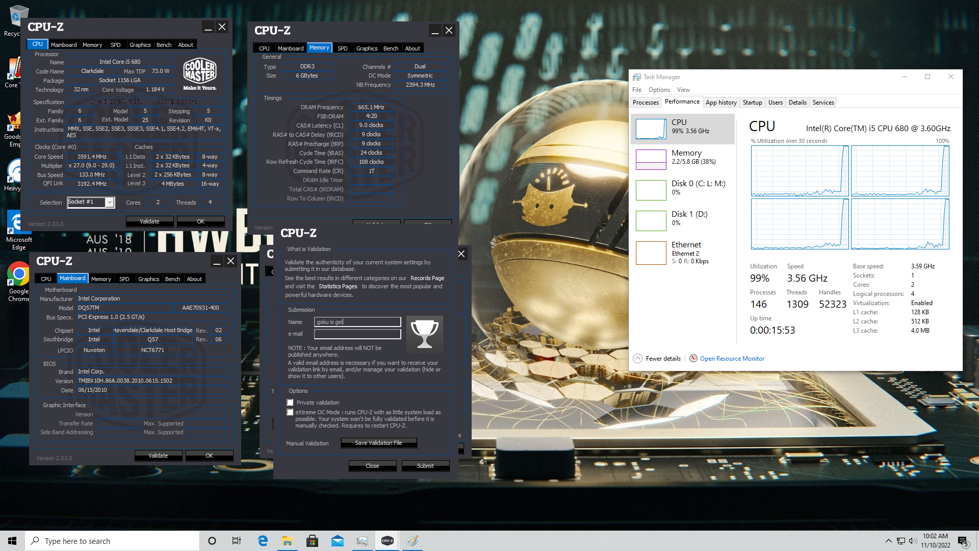Click the Cooler Master logo in CPU-Z
The width and height of the screenshot is (979, 551).
pyautogui.click(x=200, y=74)
